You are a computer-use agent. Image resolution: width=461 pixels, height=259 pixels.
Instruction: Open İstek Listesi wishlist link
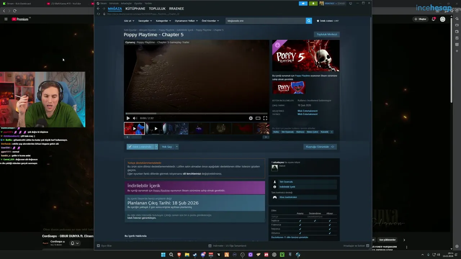point(327,21)
